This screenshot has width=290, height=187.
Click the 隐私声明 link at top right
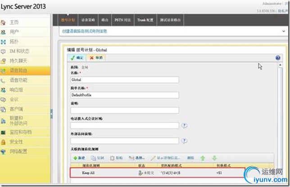(x=283, y=11)
